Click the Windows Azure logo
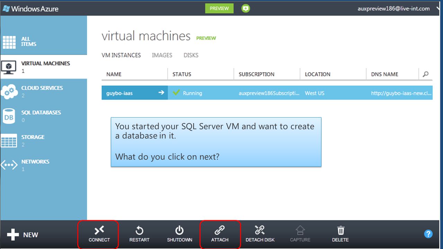 pyautogui.click(x=30, y=9)
